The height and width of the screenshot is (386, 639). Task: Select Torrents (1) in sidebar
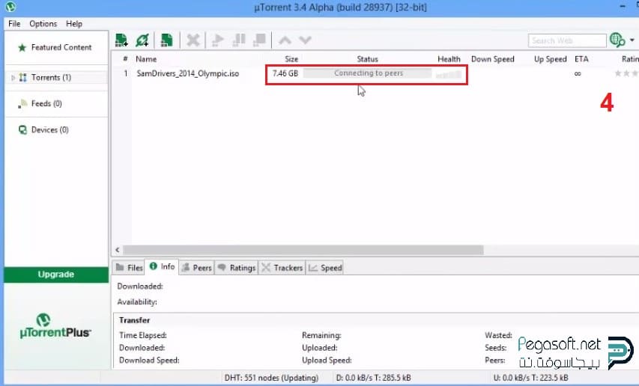pos(51,77)
